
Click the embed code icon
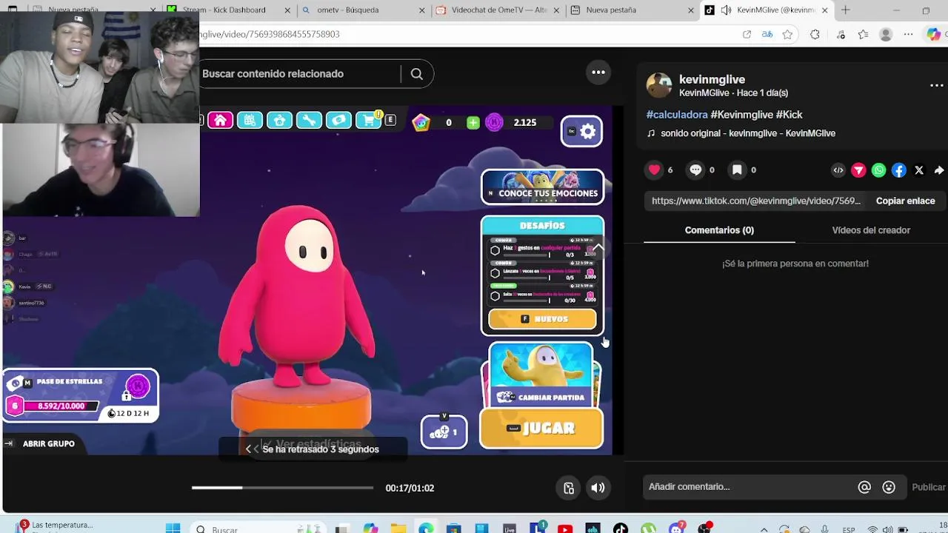tap(838, 170)
